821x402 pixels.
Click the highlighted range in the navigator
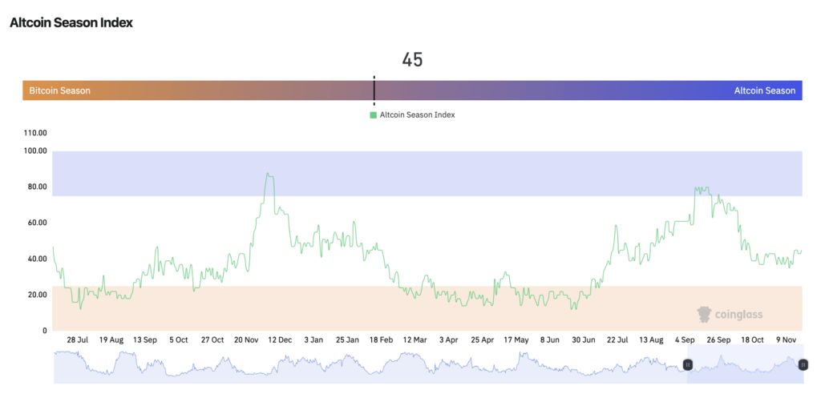745,364
